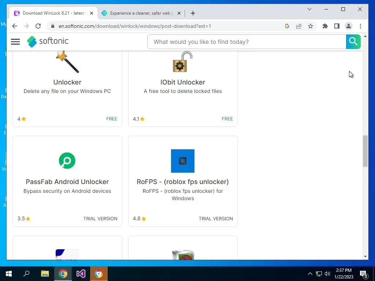The height and width of the screenshot is (281, 375).
Task: Bookmark this page with the star
Action: 311,26
